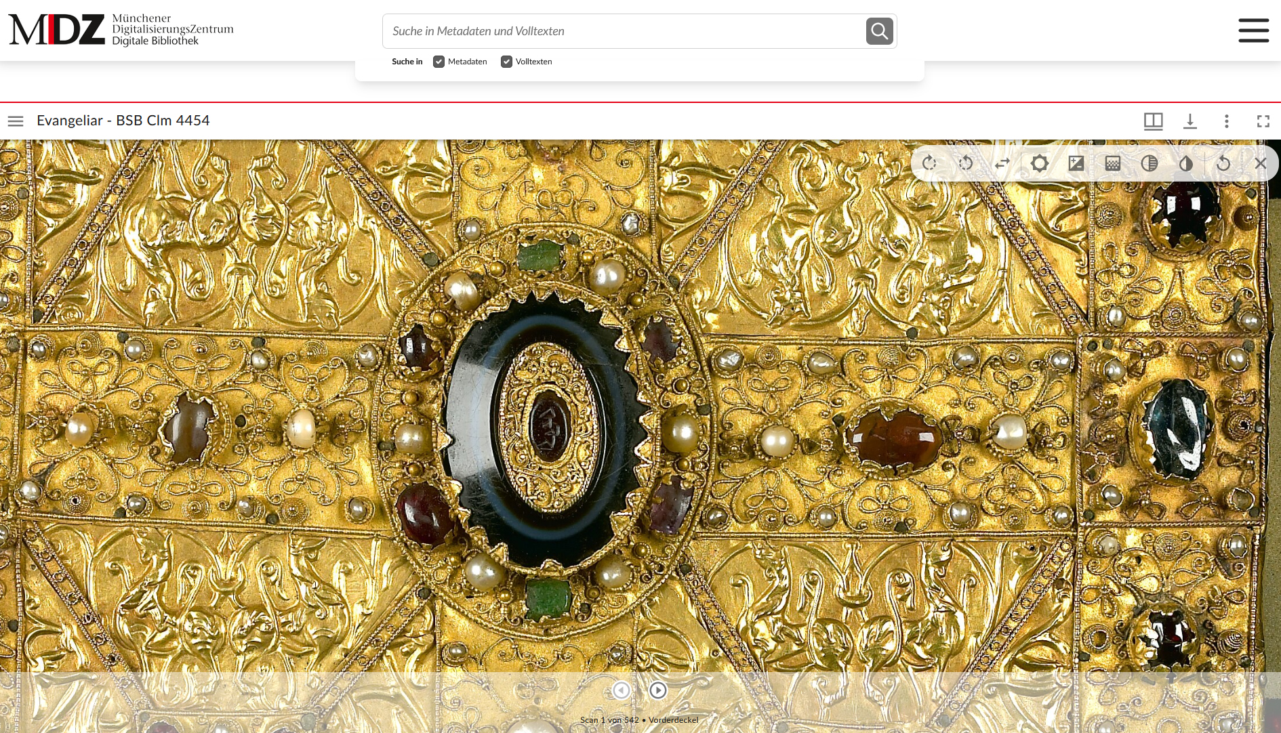Uncheck the Volltexten search checkbox
The width and height of the screenshot is (1281, 733).
506,62
